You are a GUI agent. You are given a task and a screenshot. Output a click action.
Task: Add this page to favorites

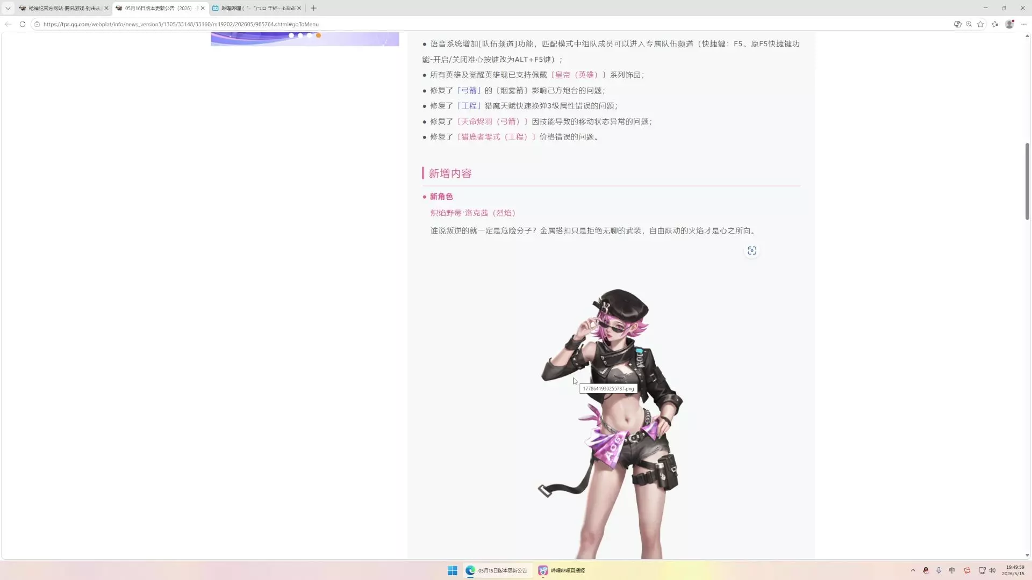click(x=980, y=24)
